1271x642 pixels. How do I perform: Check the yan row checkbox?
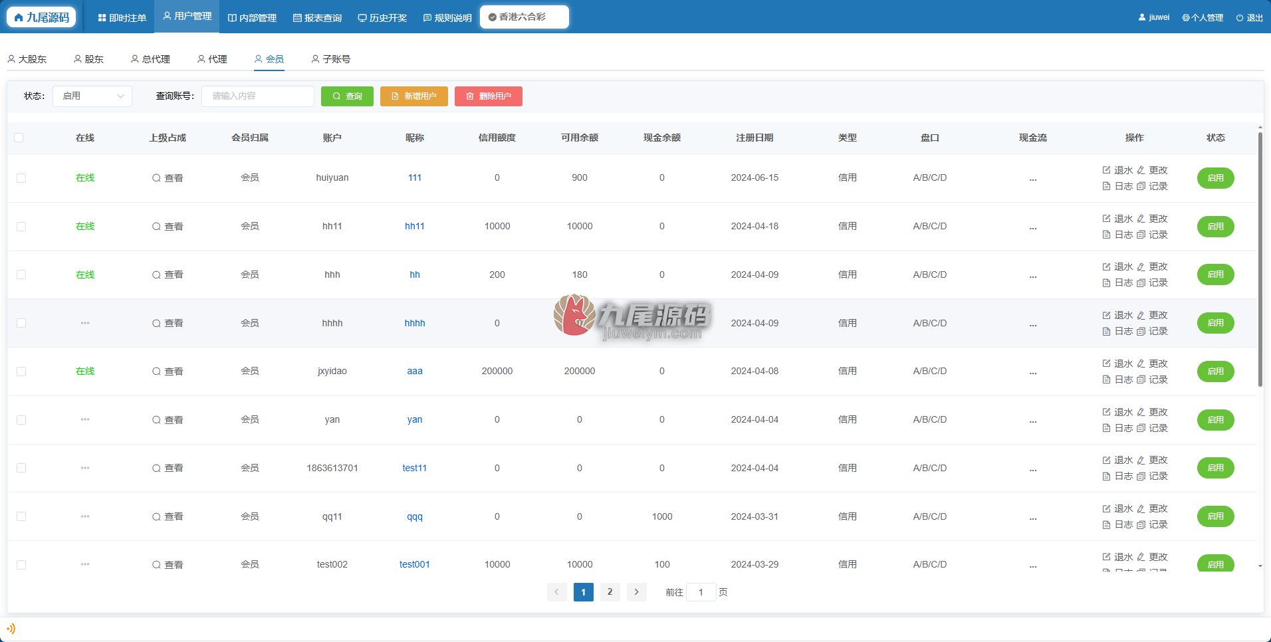click(x=21, y=420)
